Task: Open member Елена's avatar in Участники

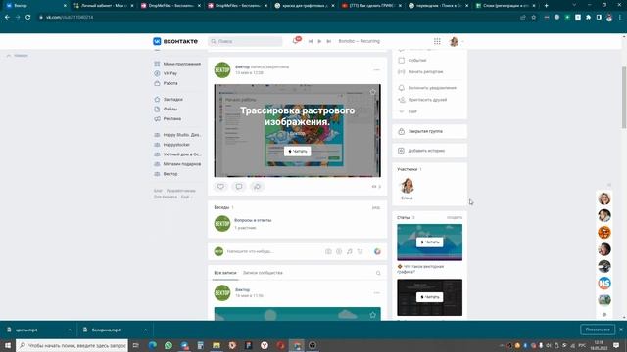Action: click(x=407, y=186)
